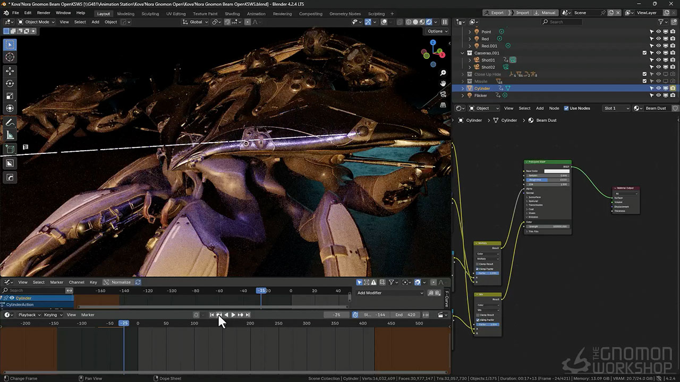The image size is (680, 382).
Task: Click the Normalize button in graph editor
Action: click(x=121, y=282)
